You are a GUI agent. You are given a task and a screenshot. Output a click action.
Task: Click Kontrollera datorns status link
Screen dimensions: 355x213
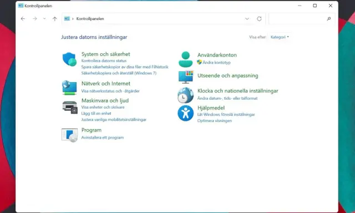pos(104,60)
